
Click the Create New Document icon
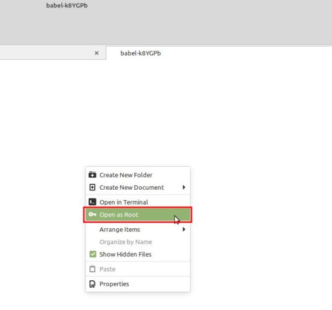click(92, 187)
